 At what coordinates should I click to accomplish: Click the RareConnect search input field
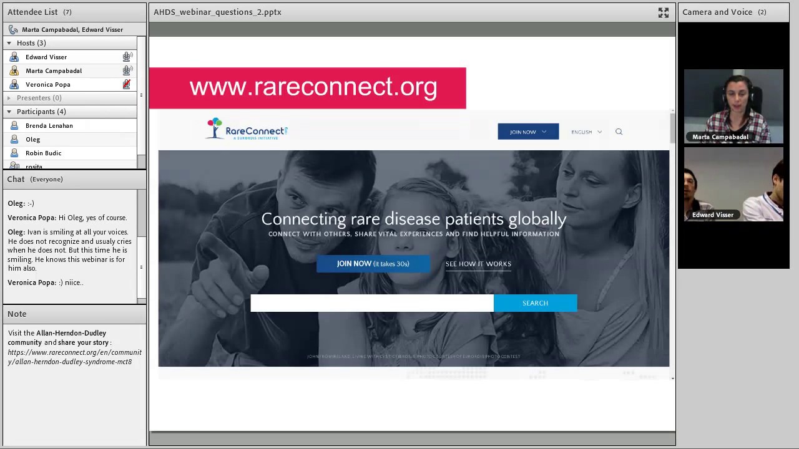(x=372, y=303)
